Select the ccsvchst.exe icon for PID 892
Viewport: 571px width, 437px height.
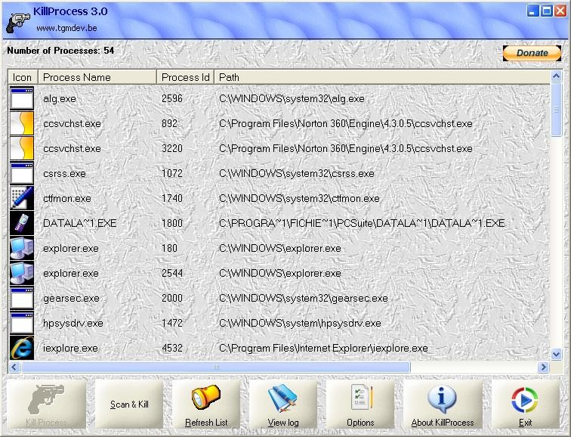22,123
